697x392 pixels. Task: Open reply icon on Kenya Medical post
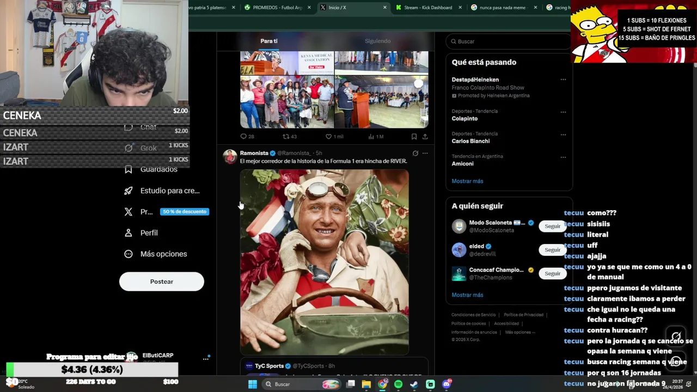(243, 137)
